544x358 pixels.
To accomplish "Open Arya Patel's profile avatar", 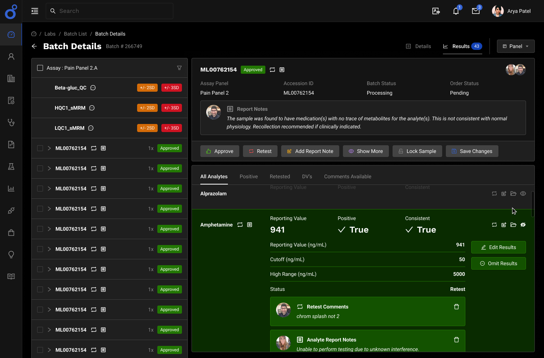I will pyautogui.click(x=498, y=11).
